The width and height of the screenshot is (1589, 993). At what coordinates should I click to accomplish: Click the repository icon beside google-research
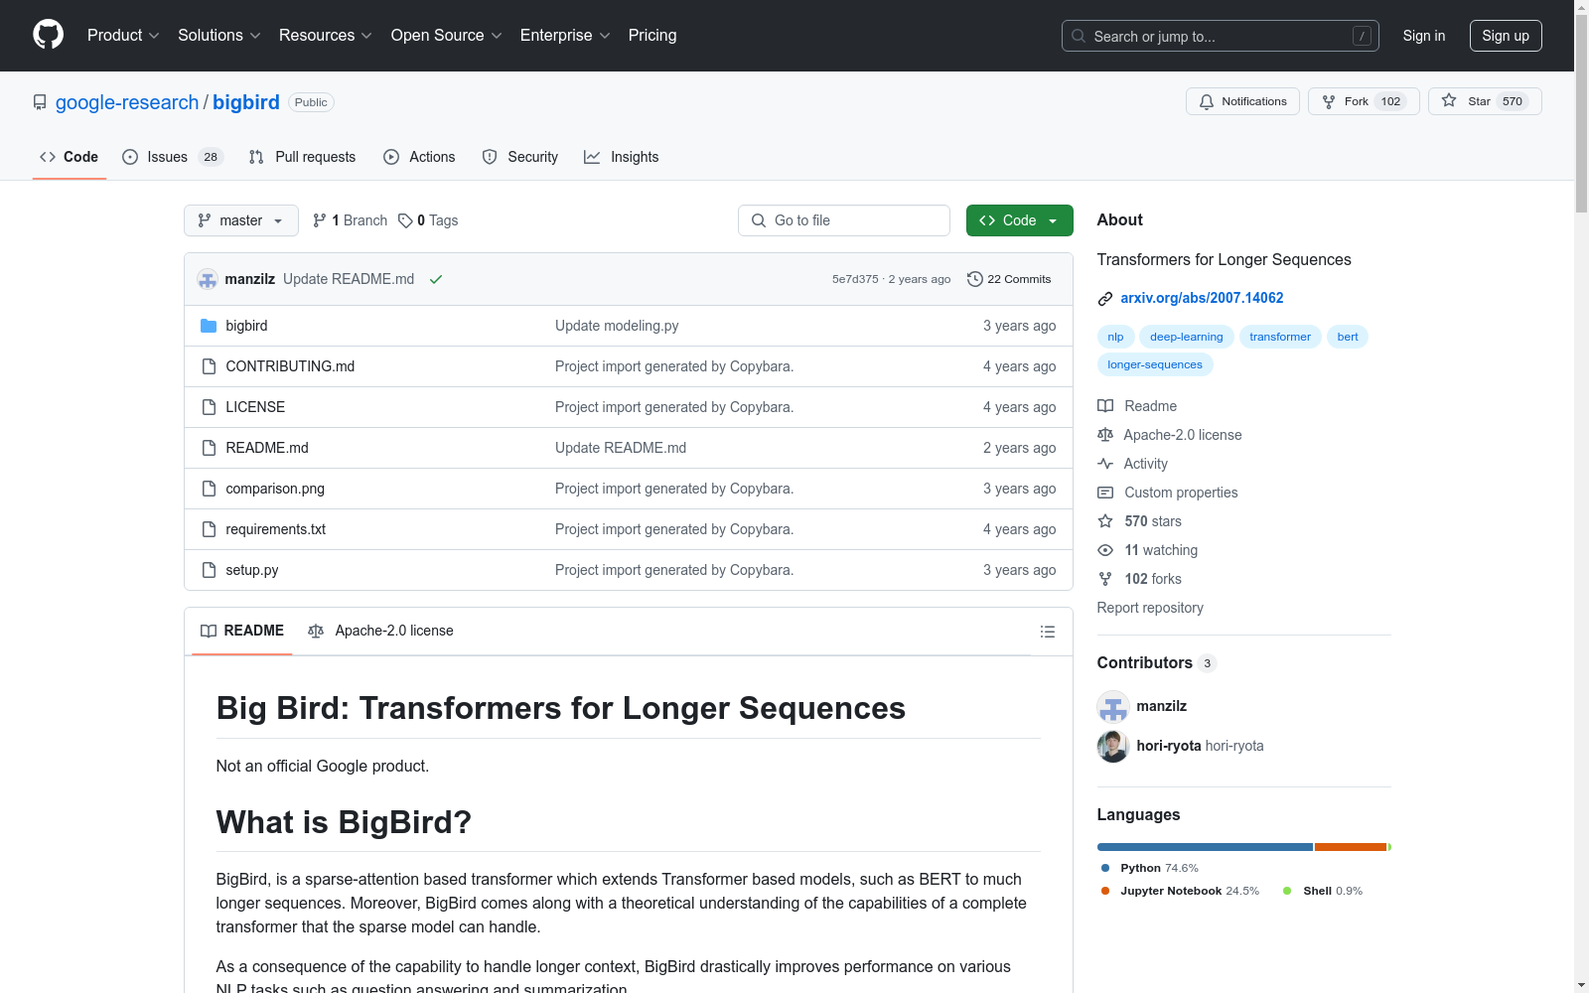click(40, 102)
